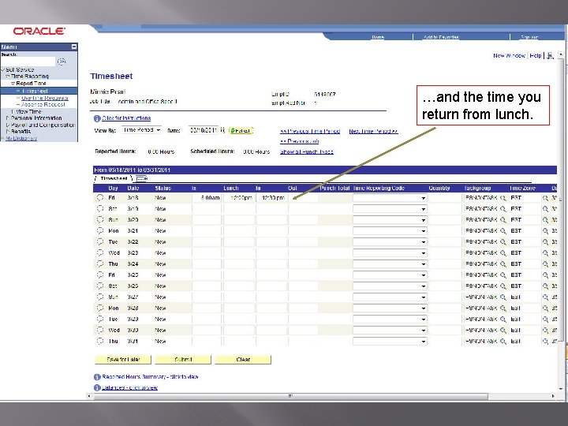568x426 pixels.
Task: Open the Click for Instructions link
Action: [x=126, y=118]
